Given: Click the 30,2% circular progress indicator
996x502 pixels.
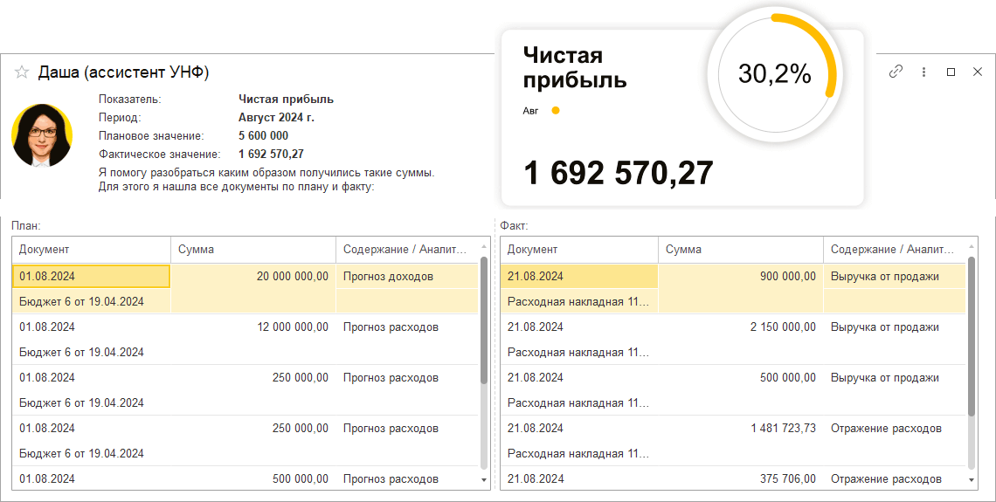Looking at the screenshot, I should coord(774,75).
